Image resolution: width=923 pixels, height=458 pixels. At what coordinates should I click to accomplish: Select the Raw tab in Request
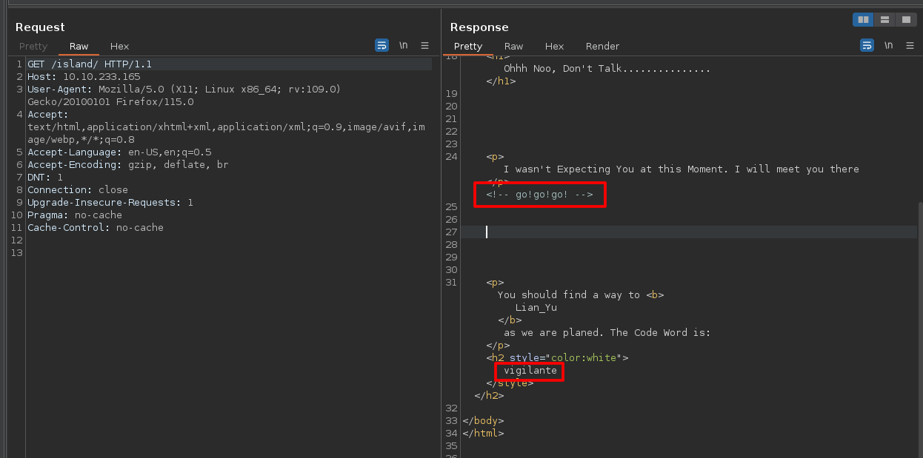(79, 46)
